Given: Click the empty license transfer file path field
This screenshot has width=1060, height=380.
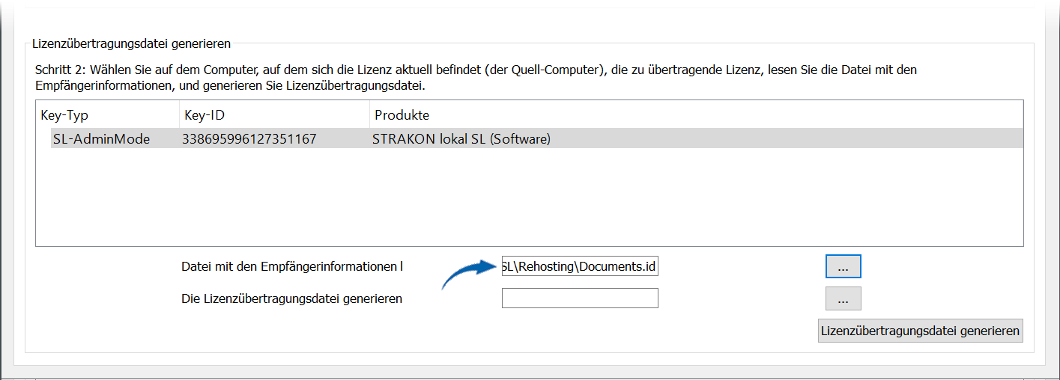Looking at the screenshot, I should coord(580,298).
